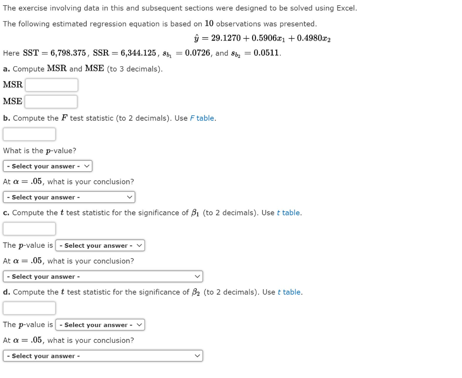
Task: Open the t table link in part c
Action: click(x=288, y=213)
